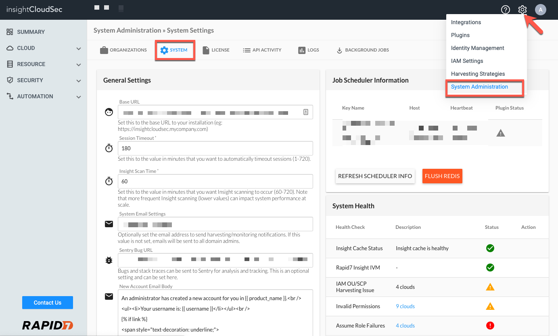The width and height of the screenshot is (558, 336).
Task: Choose Plugins from the settings menu
Action: [x=460, y=35]
